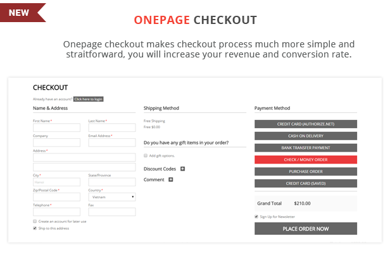The width and height of the screenshot is (390, 257).
Task: Choose Purchase Order payment method
Action: click(306, 172)
